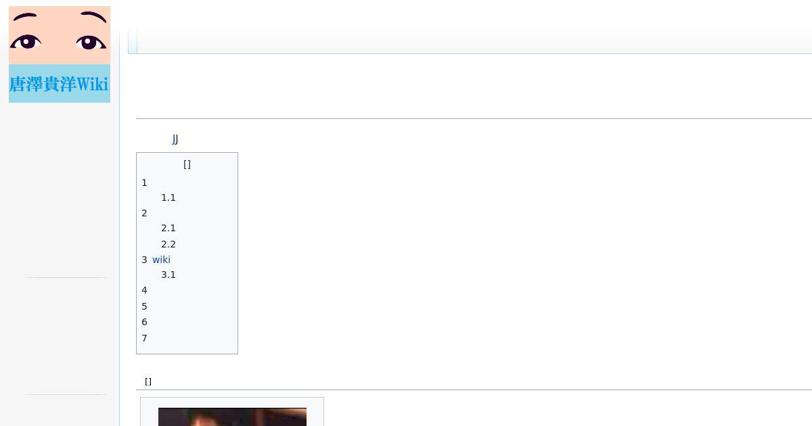The image size is (812, 426).
Task: Click the section edit brackets below contents
Action: (148, 381)
